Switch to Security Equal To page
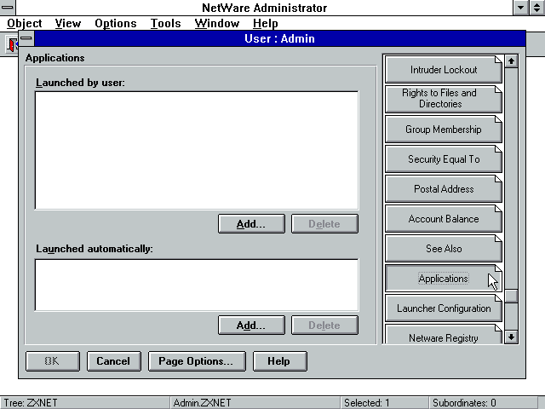The height and width of the screenshot is (409, 545). (444, 159)
